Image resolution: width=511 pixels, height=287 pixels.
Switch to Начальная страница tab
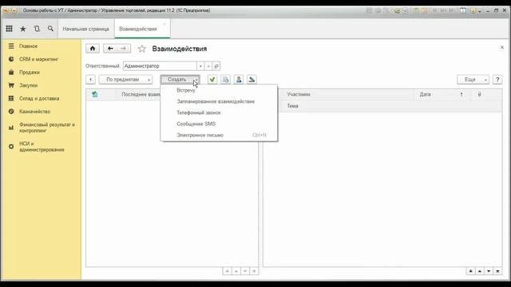tap(85, 29)
